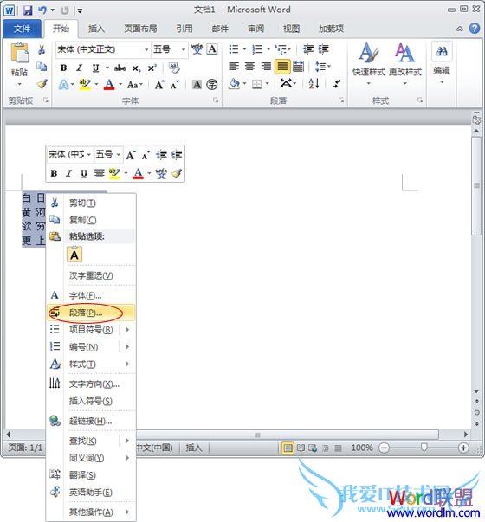Click the Editing binoculars icon
This screenshot has width=485, height=522.
442,51
